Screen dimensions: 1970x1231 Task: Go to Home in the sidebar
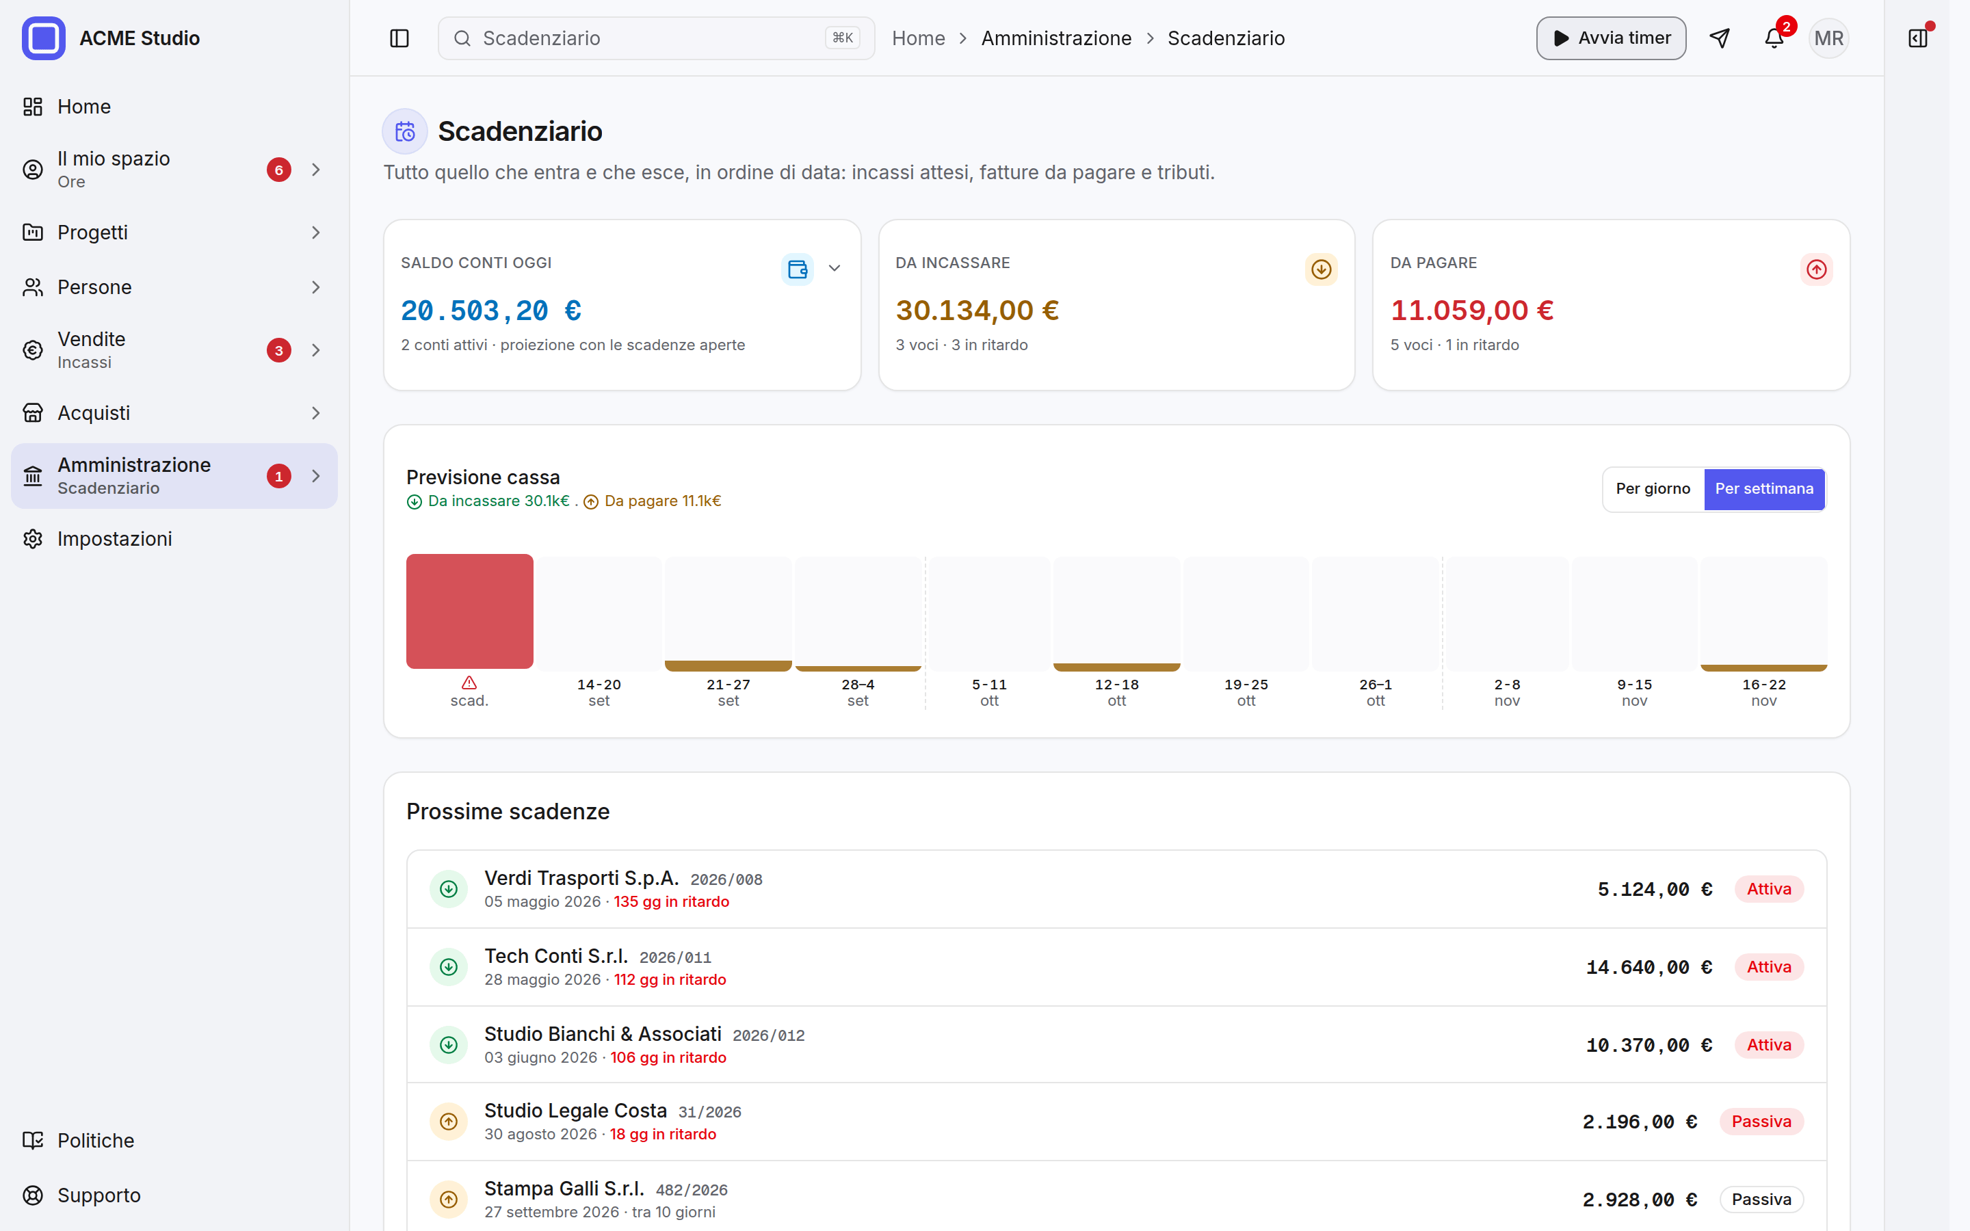[x=174, y=107]
